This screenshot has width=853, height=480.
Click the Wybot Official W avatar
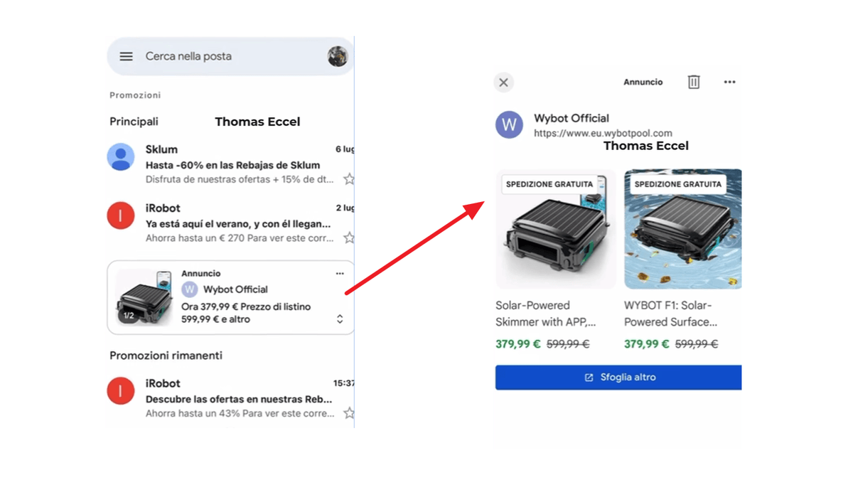pyautogui.click(x=508, y=124)
